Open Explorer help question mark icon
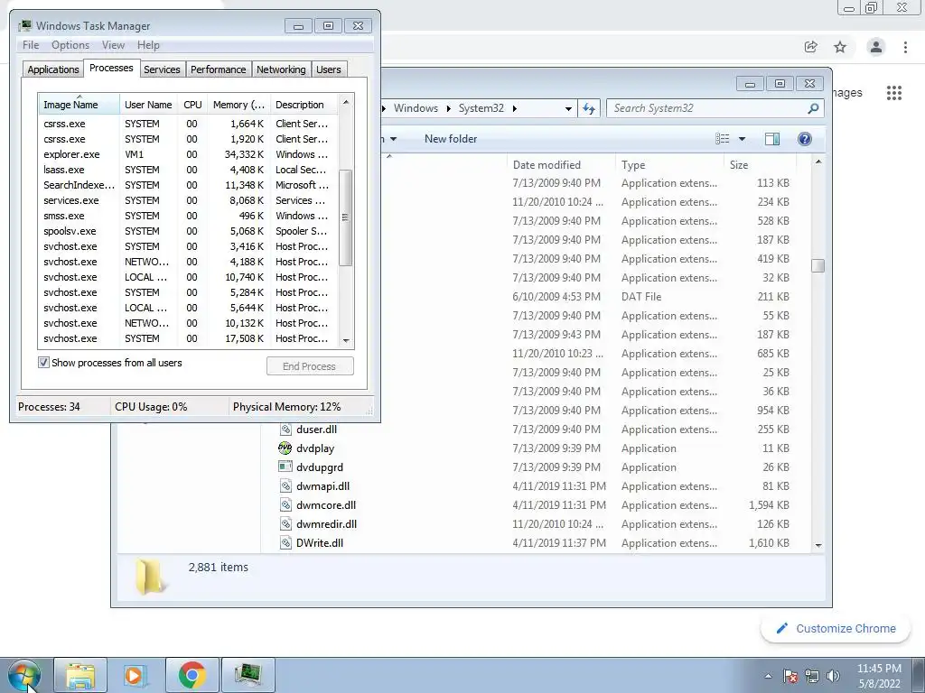The width and height of the screenshot is (925, 693). pyautogui.click(x=804, y=139)
